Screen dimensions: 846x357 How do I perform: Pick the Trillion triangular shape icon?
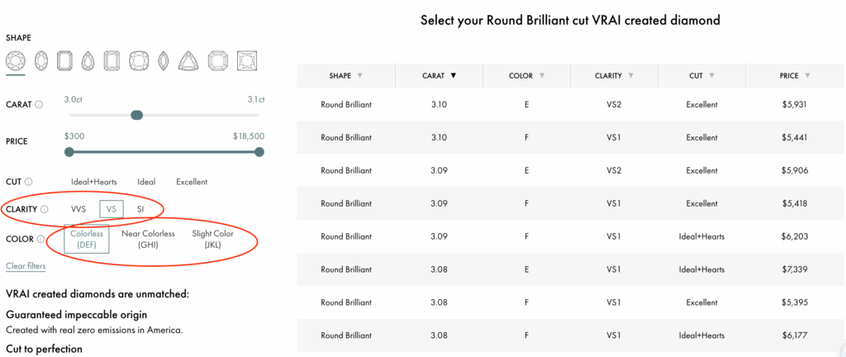[188, 59]
